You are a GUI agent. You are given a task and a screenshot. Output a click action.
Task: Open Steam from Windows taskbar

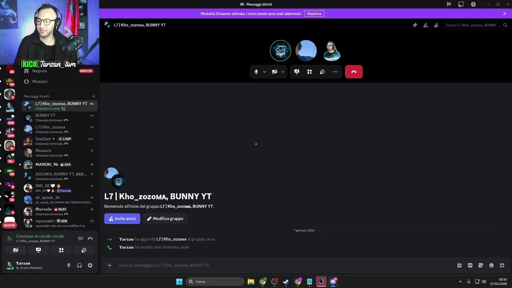click(x=286, y=282)
